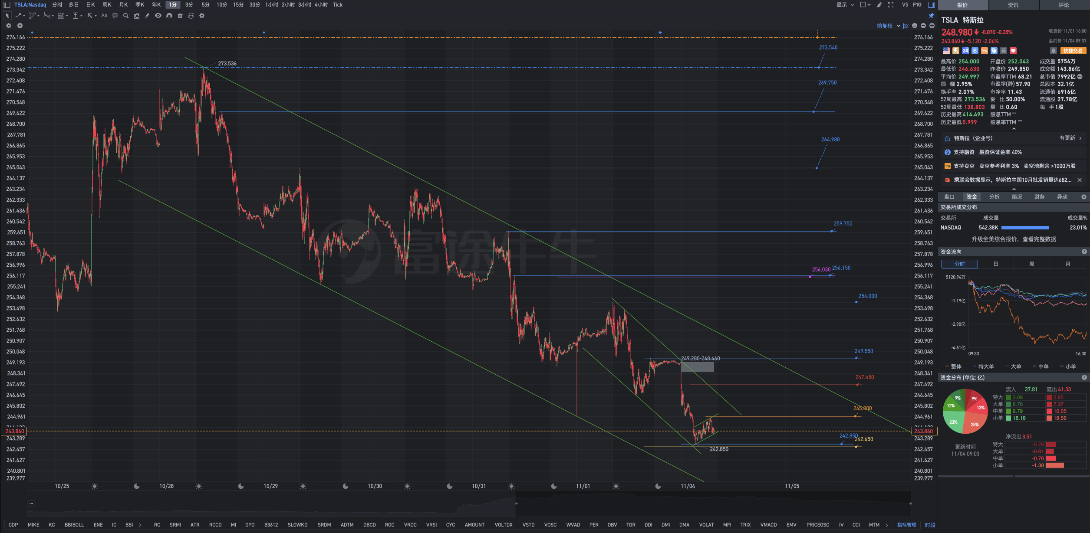Switch to 5分 five-minute period
This screenshot has width=1090, height=533.
click(x=206, y=5)
